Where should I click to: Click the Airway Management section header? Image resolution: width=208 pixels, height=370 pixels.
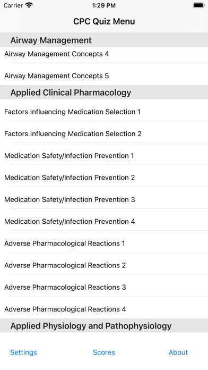point(104,40)
